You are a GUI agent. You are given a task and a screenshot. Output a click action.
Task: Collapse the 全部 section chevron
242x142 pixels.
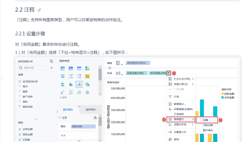59,117
